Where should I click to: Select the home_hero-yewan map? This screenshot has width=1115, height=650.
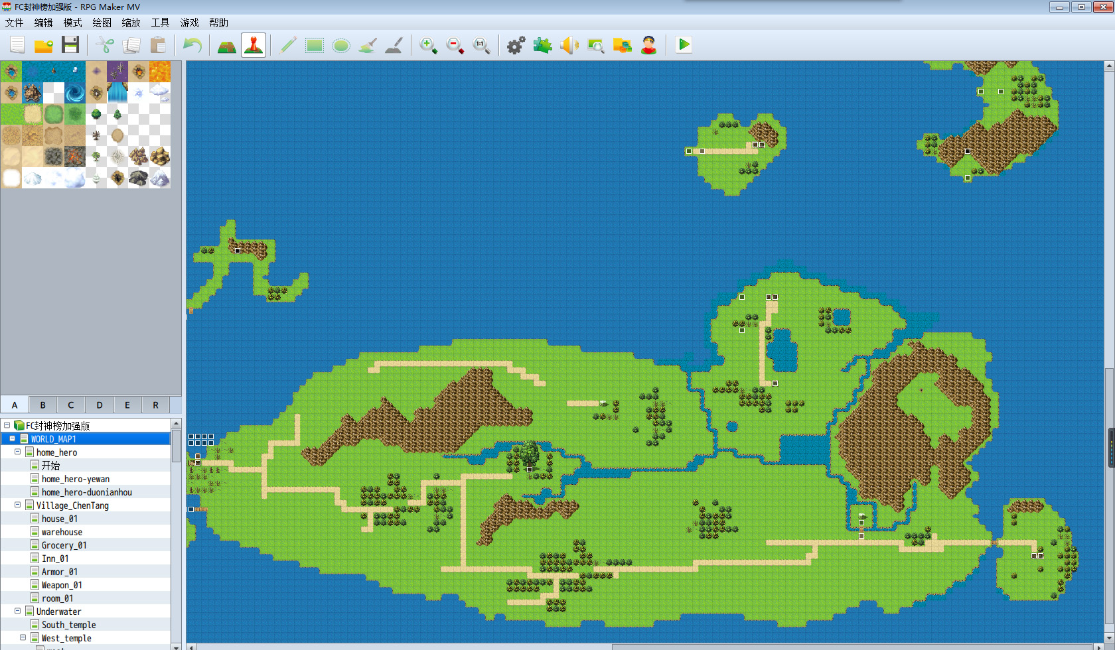coord(76,479)
